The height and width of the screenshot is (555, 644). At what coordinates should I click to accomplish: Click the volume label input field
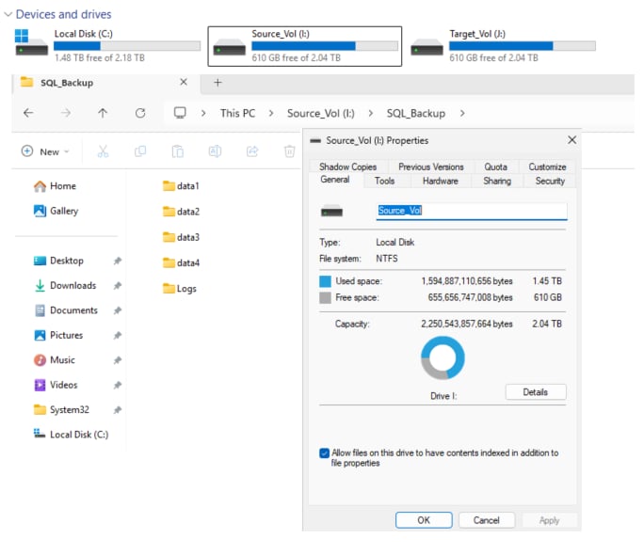click(x=472, y=211)
